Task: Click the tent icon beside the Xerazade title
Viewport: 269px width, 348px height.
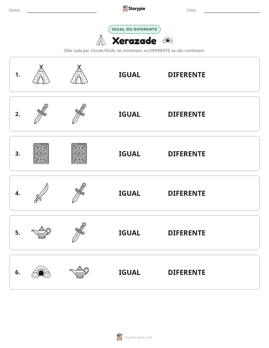Action: [x=101, y=40]
